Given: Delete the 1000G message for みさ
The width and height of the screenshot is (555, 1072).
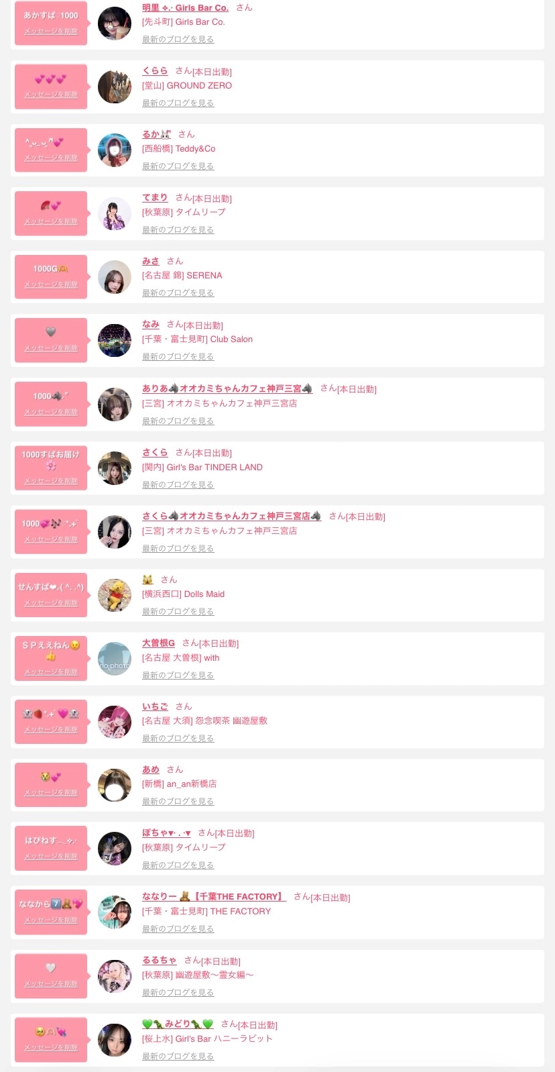Looking at the screenshot, I should pos(51,285).
